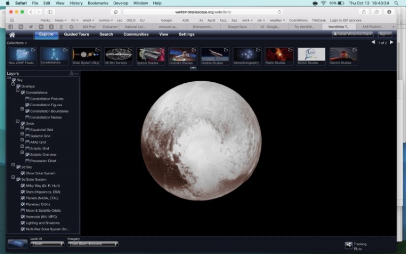Click the WorldWide Telescope home icon
Screen dimensions: 406x254
pos(12,35)
